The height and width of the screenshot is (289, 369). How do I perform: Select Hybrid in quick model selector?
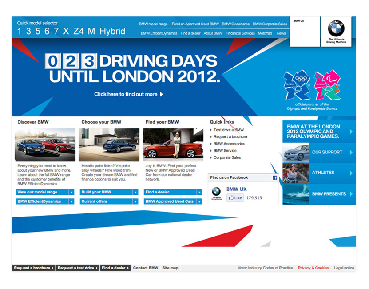112,31
